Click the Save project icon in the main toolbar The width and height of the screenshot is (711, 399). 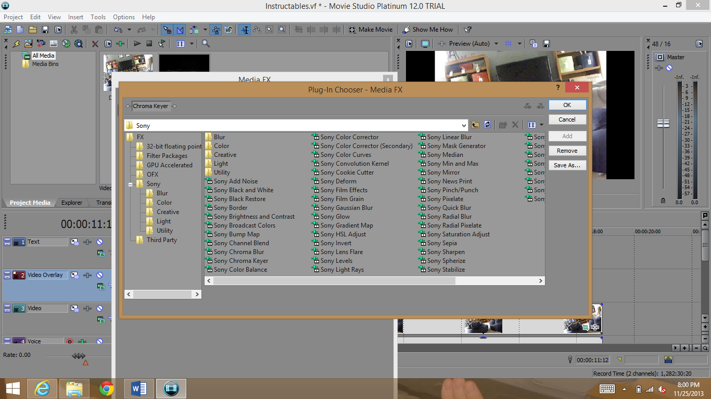[x=45, y=30]
